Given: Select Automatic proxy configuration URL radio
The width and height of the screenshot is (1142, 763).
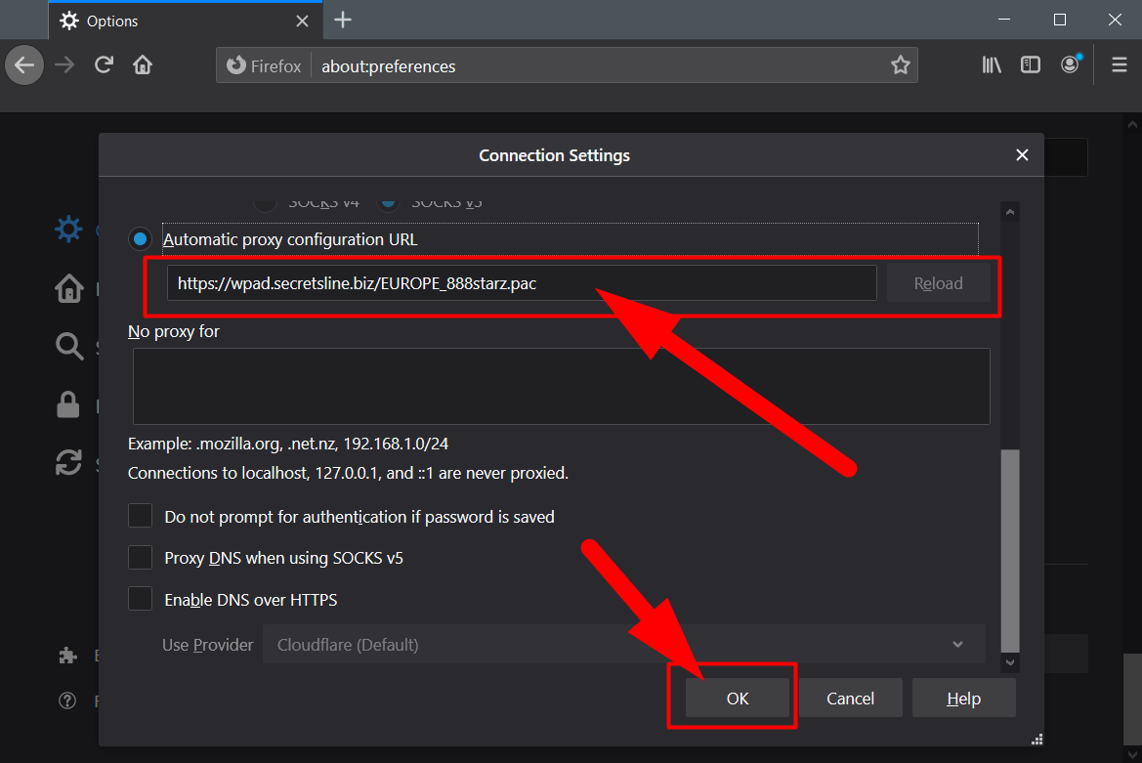Looking at the screenshot, I should [x=141, y=239].
